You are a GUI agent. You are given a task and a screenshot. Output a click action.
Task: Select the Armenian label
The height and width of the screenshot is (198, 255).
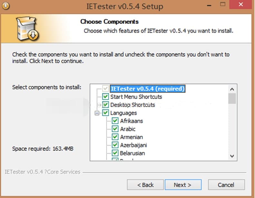[132, 137]
